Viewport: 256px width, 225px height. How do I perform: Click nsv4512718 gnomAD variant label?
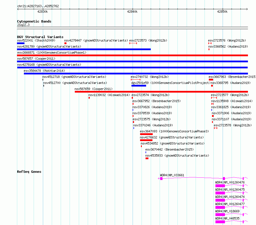[74, 77]
